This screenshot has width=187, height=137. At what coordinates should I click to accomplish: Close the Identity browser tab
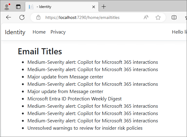click(x=94, y=7)
